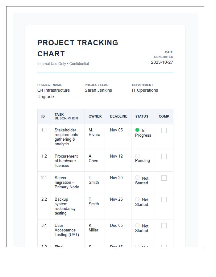Click the ID column header
This screenshot has height=277, width=216.
[44, 116]
